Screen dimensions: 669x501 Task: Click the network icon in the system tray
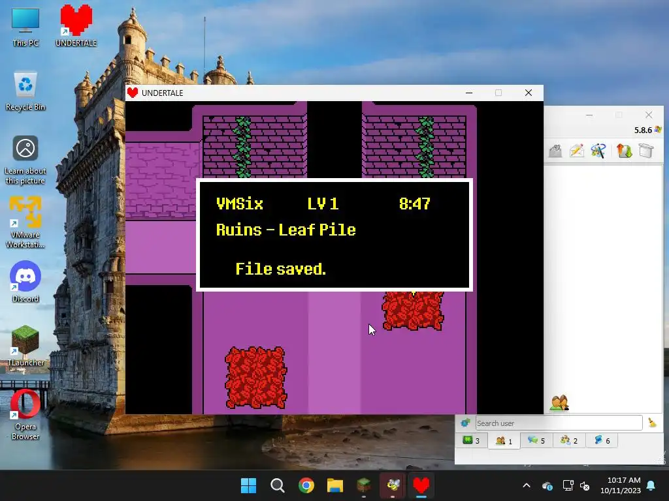(568, 485)
